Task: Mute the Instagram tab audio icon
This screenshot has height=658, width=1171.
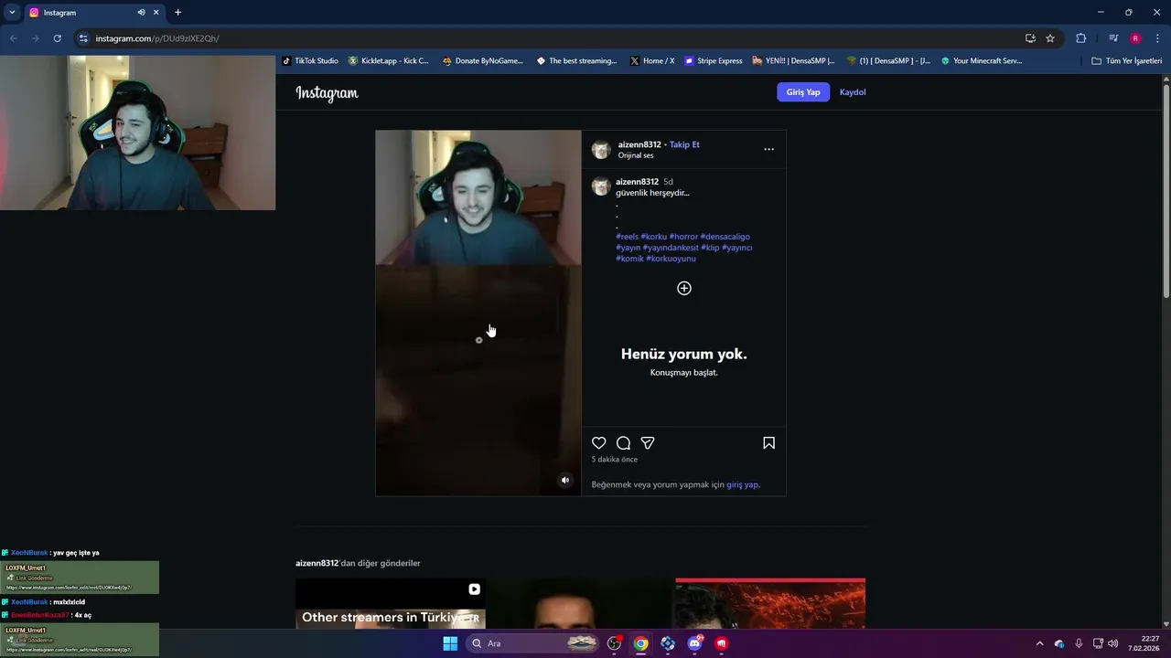Action: pos(141,13)
